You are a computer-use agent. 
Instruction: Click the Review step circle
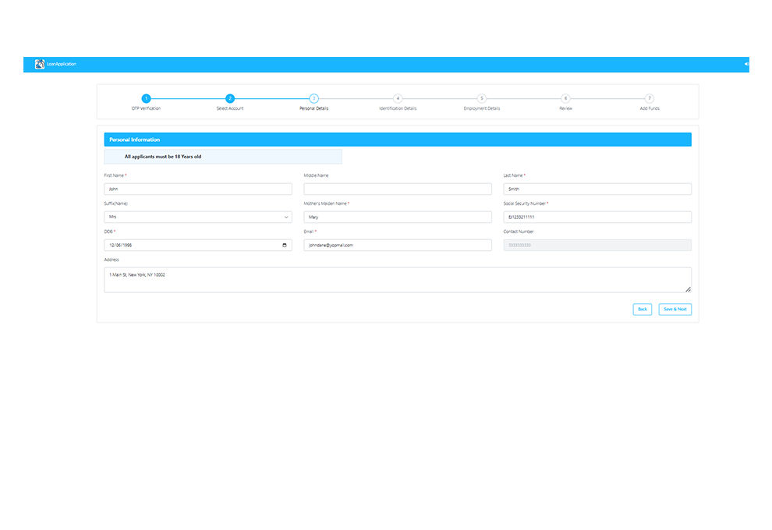point(565,99)
